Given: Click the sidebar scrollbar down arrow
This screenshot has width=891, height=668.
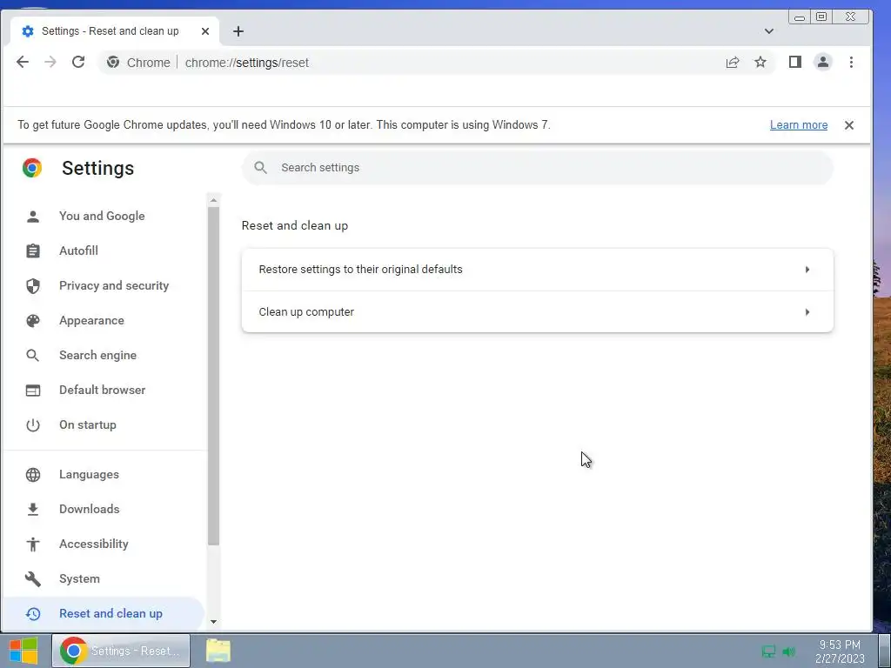Looking at the screenshot, I should 213,622.
